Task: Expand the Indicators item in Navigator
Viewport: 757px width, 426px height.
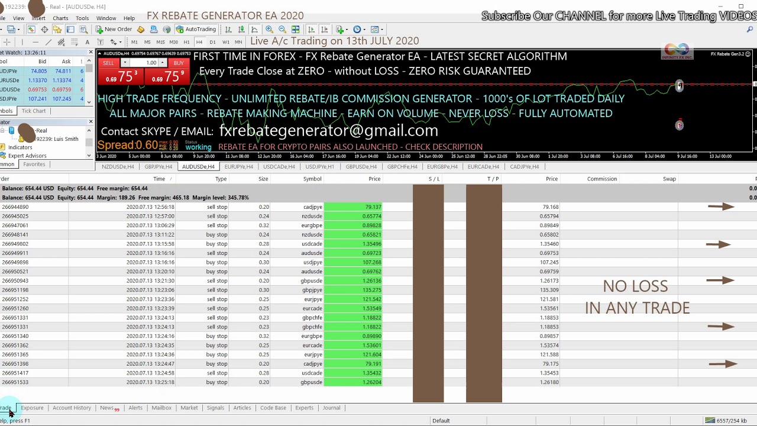Action: click(x=20, y=147)
